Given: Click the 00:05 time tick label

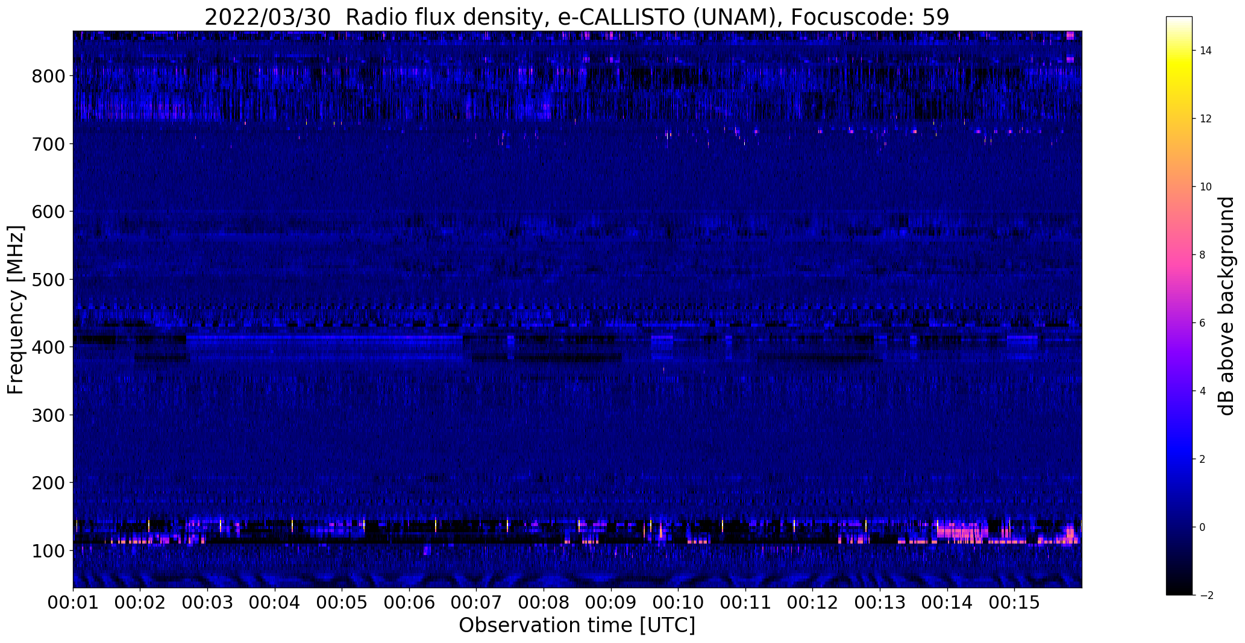Looking at the screenshot, I should 342,603.
